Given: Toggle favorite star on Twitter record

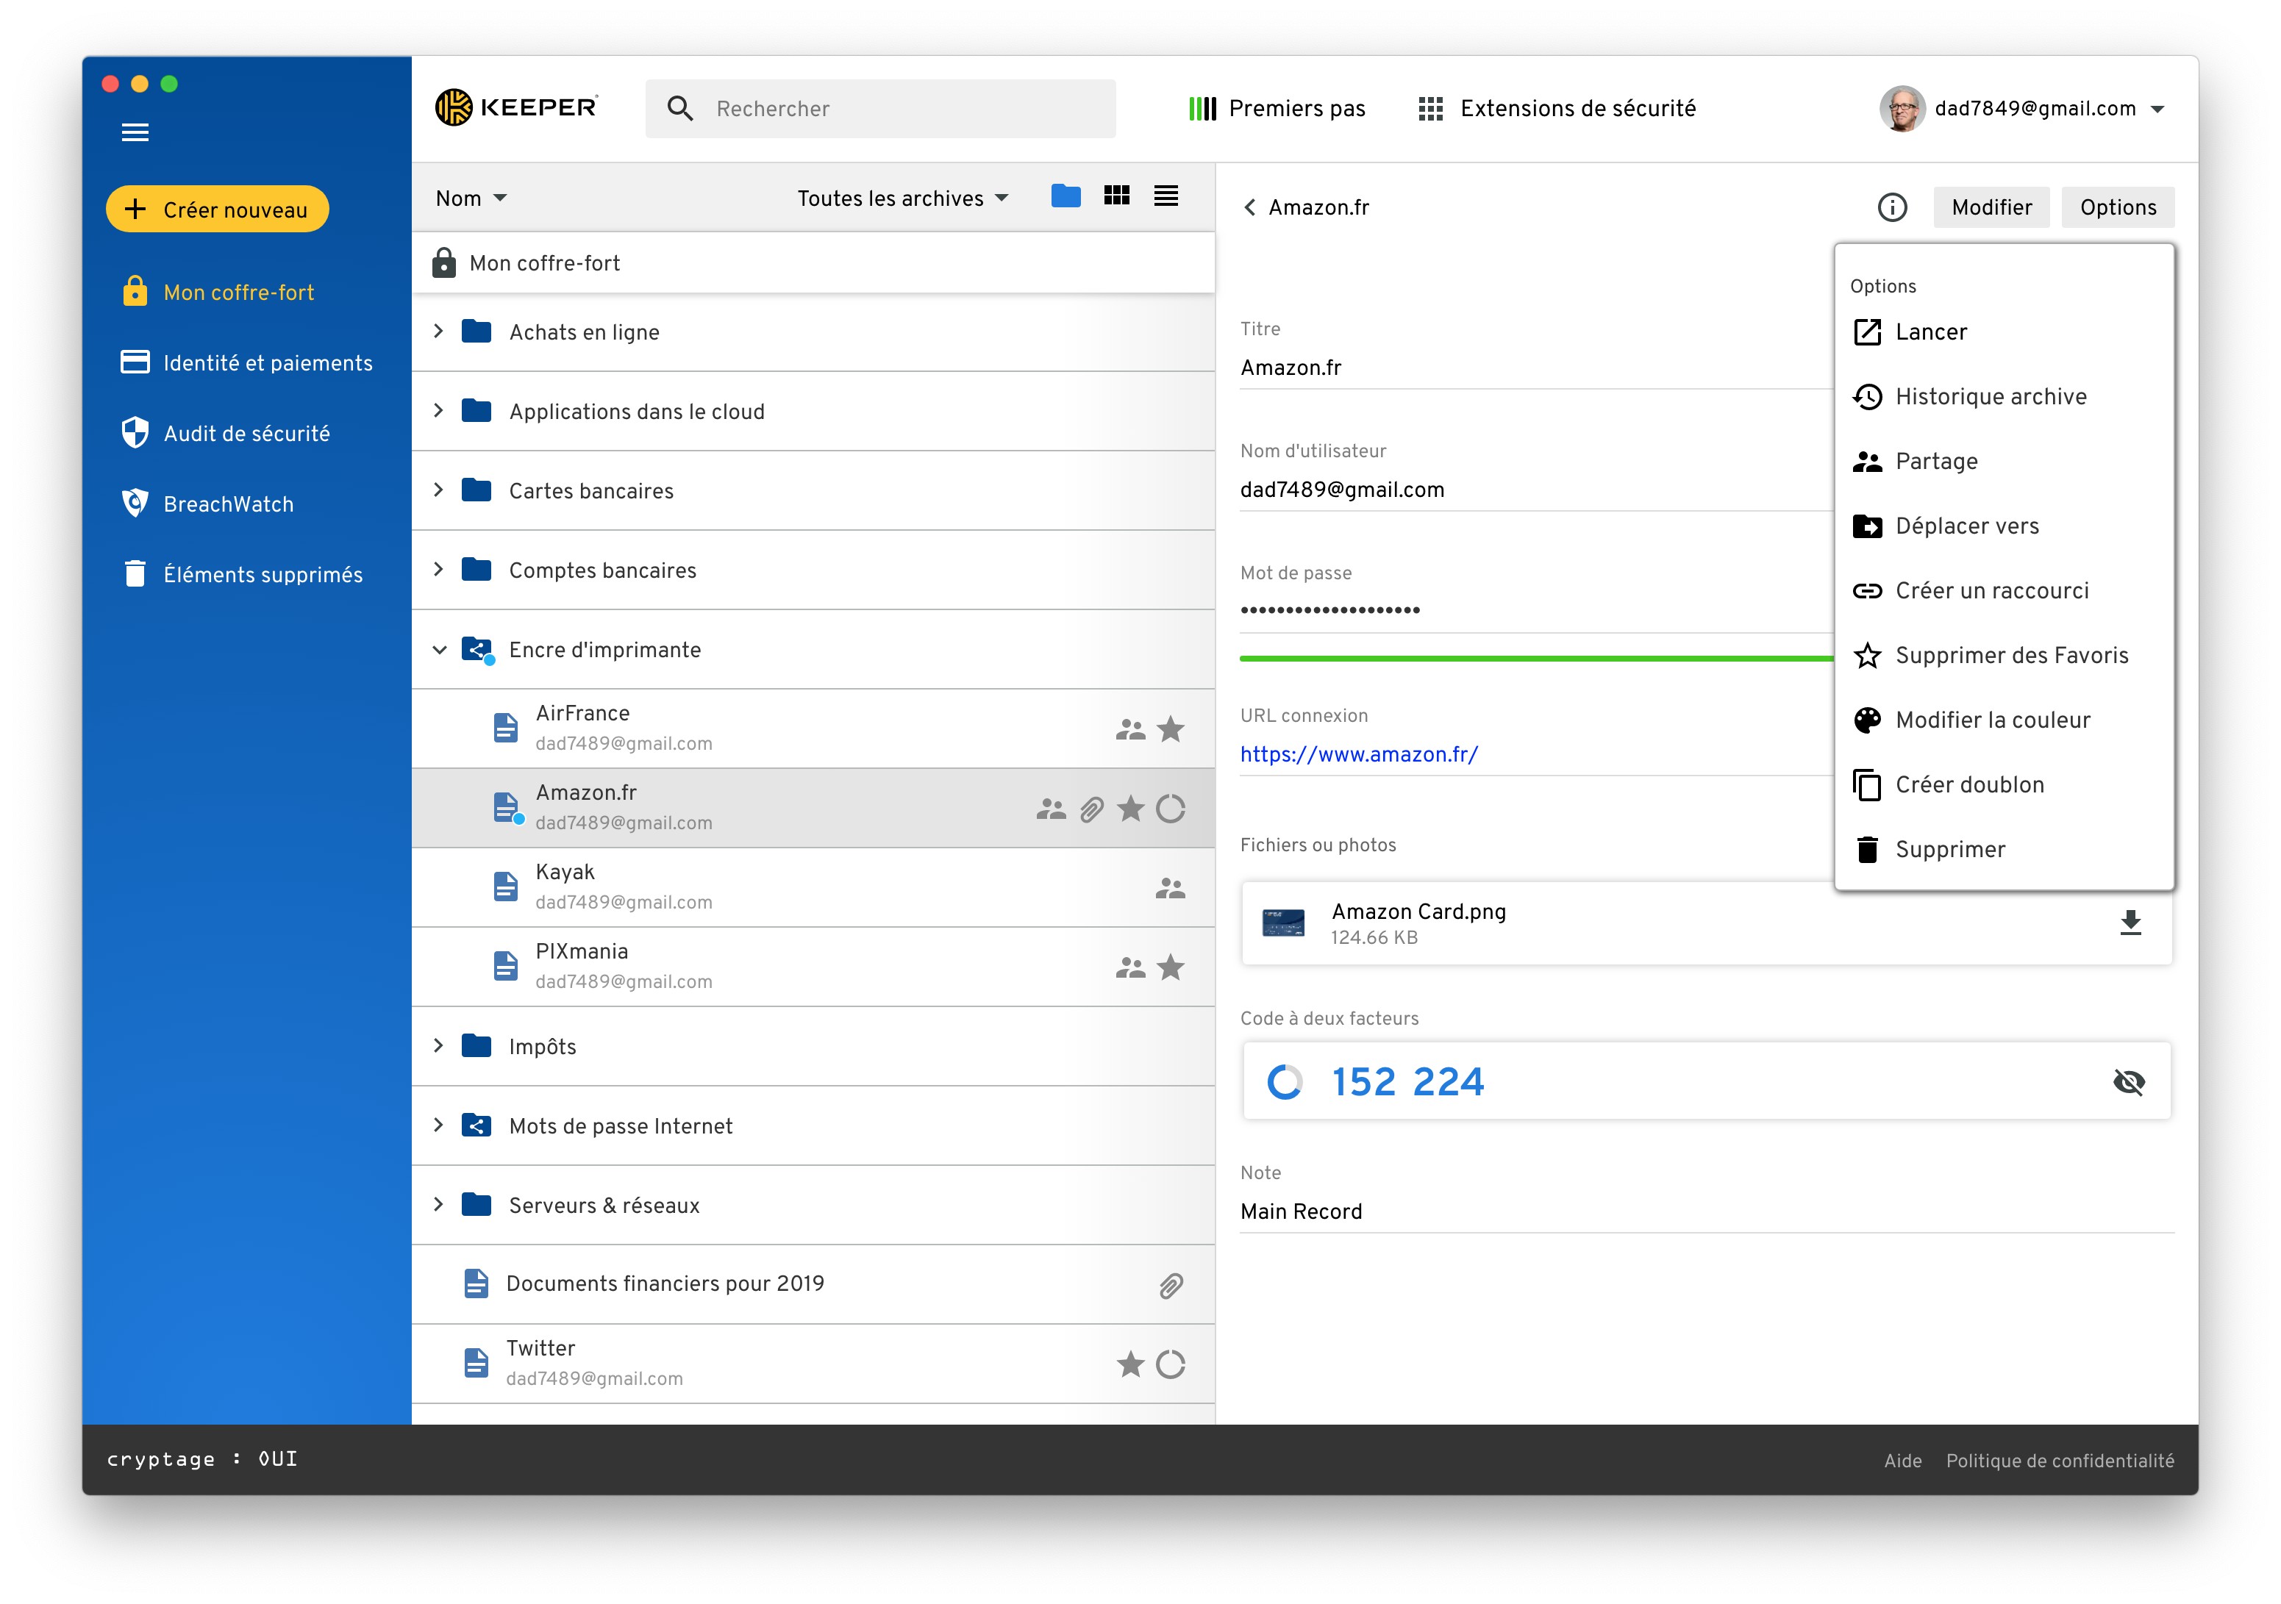Looking at the screenshot, I should (x=1129, y=1364).
